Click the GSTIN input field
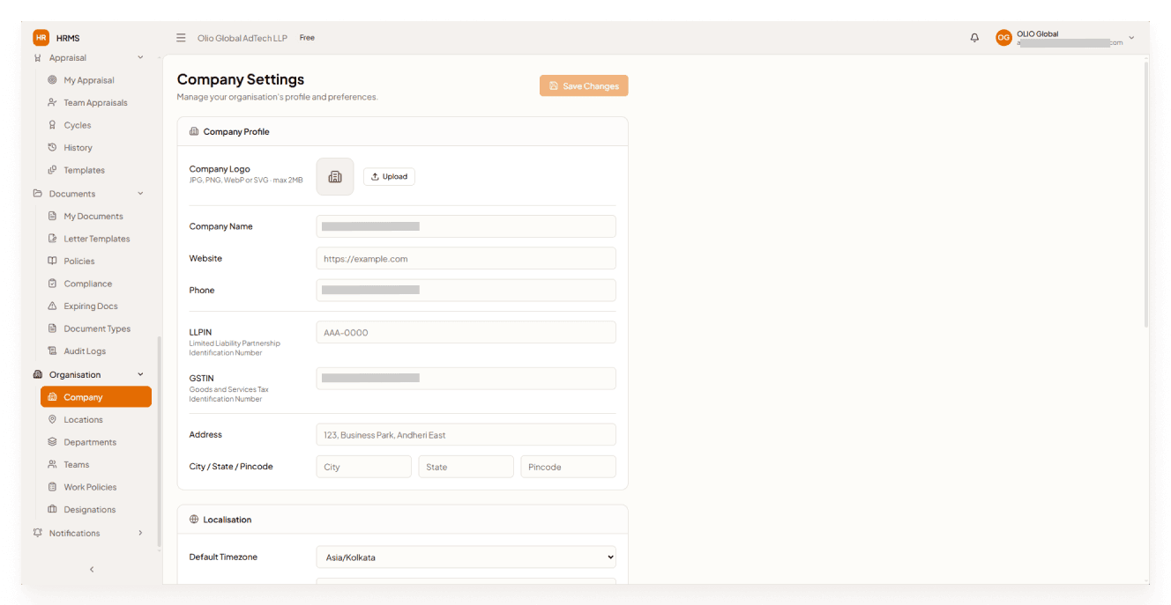The image size is (1171, 605). point(466,378)
